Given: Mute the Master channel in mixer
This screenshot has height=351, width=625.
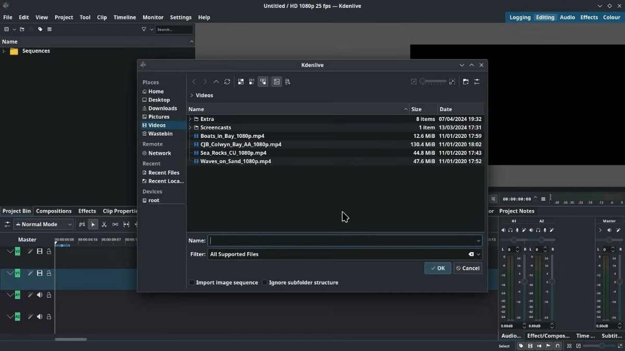Looking at the screenshot, I should [x=609, y=230].
